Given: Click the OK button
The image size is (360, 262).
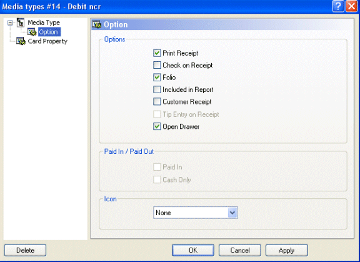Looking at the screenshot, I should pyautogui.click(x=193, y=250).
